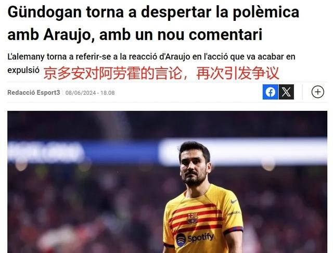Click the sleeve sponsor patch on the jersey
Image resolution: width=333 pixels, height=253 pixels.
[234, 213]
